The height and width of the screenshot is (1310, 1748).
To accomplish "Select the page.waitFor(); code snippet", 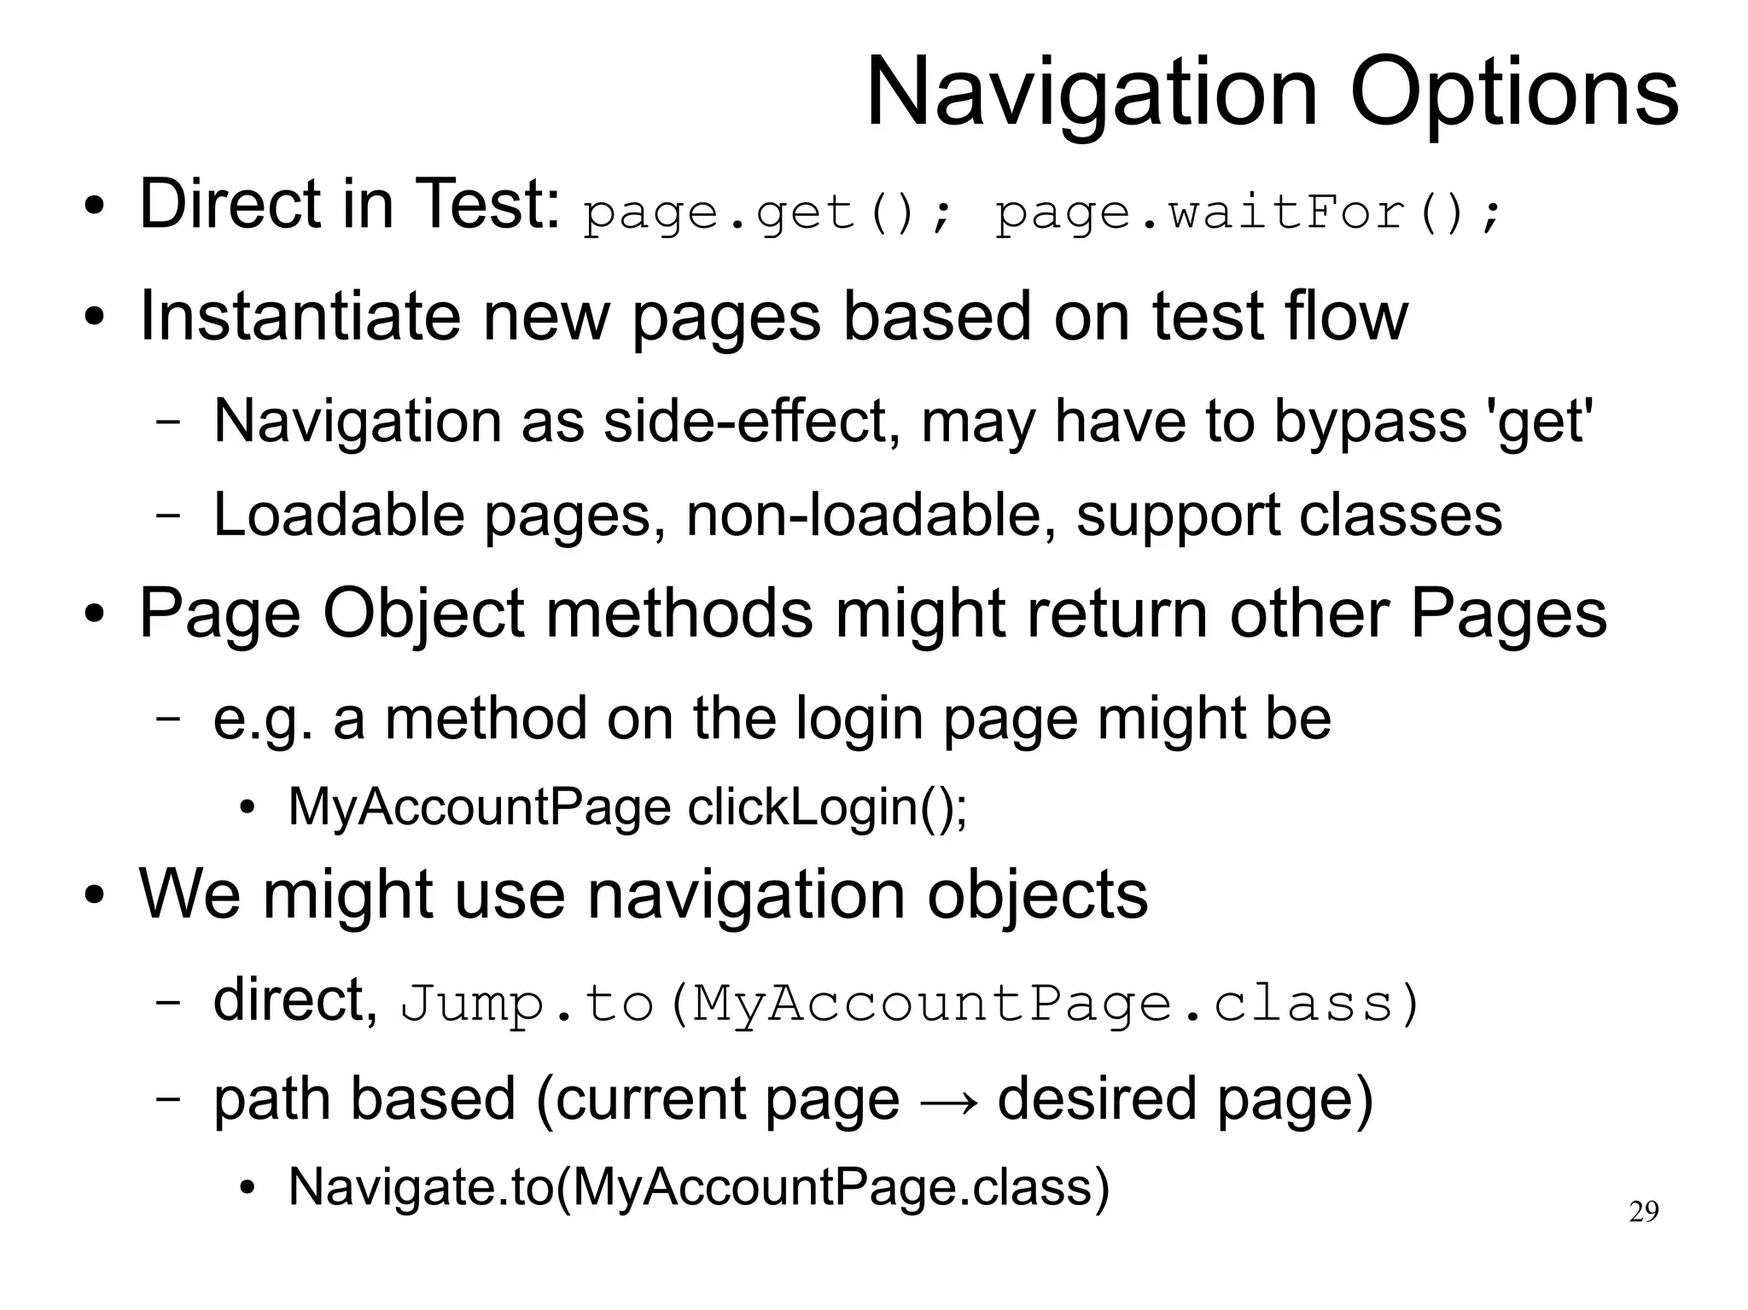I will coord(1247,213).
